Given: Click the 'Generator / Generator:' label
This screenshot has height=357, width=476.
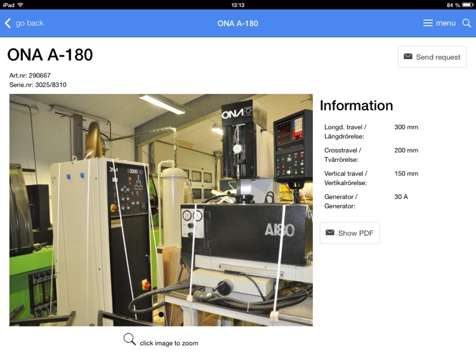Looking at the screenshot, I should click(341, 201).
